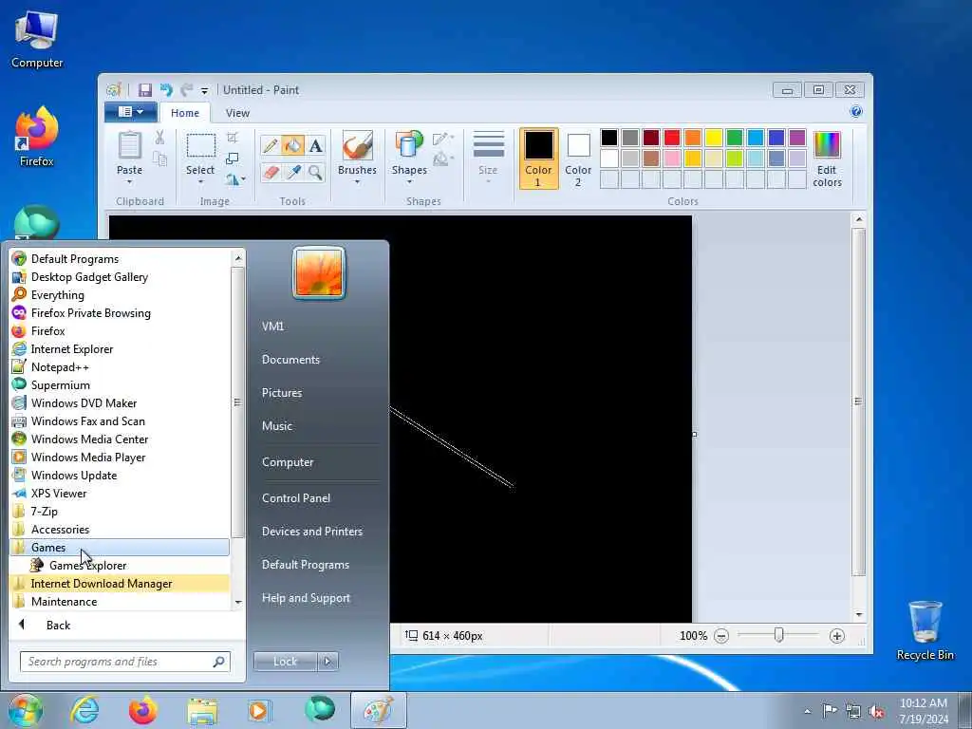The height and width of the screenshot is (729, 972).
Task: Click Windows Media Player taskbar icon
Action: pyautogui.click(x=259, y=710)
